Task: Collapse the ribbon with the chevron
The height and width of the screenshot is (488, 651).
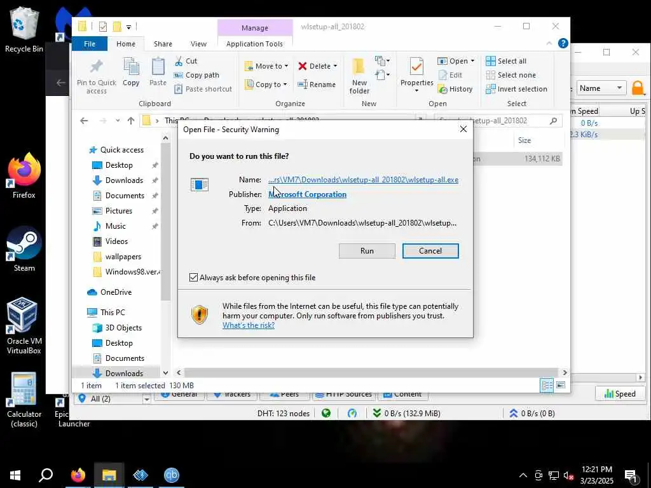Action: [549, 43]
